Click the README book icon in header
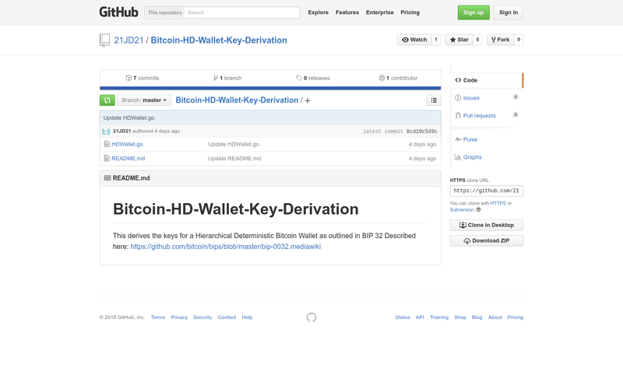The width and height of the screenshot is (623, 389). pyautogui.click(x=107, y=178)
